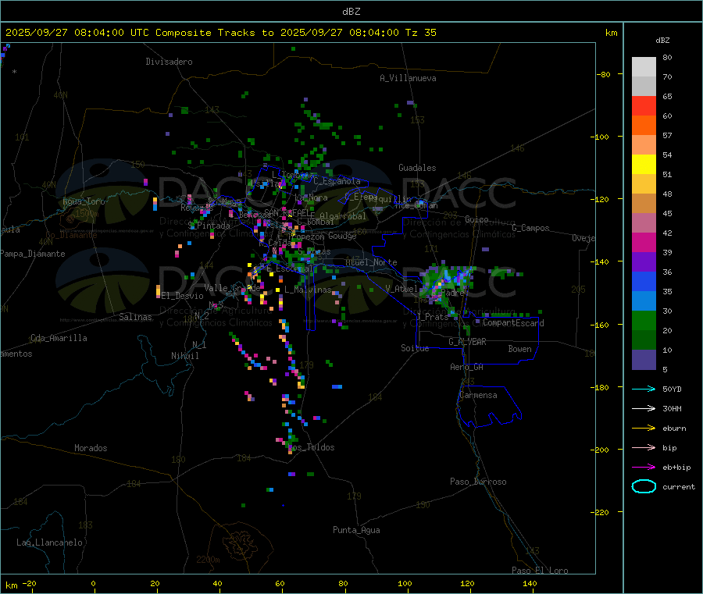703x594 pixels.
Task: Click the Cda_Amarilla map label
Action: pyautogui.click(x=59, y=338)
